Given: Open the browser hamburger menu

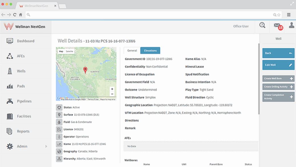Looking at the screenshot, I should pos(289,15).
